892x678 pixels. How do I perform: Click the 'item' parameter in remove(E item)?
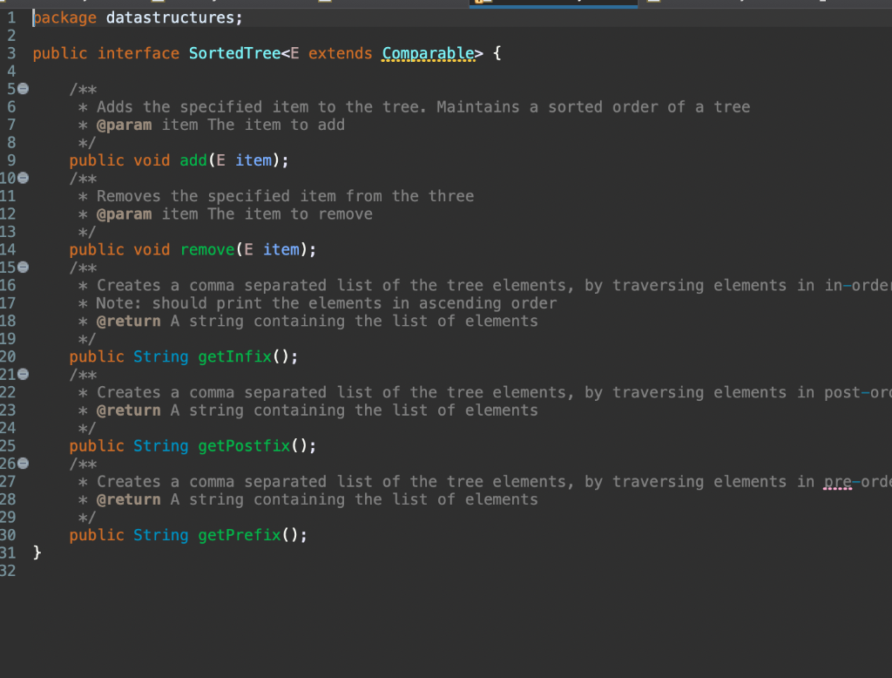coord(281,249)
